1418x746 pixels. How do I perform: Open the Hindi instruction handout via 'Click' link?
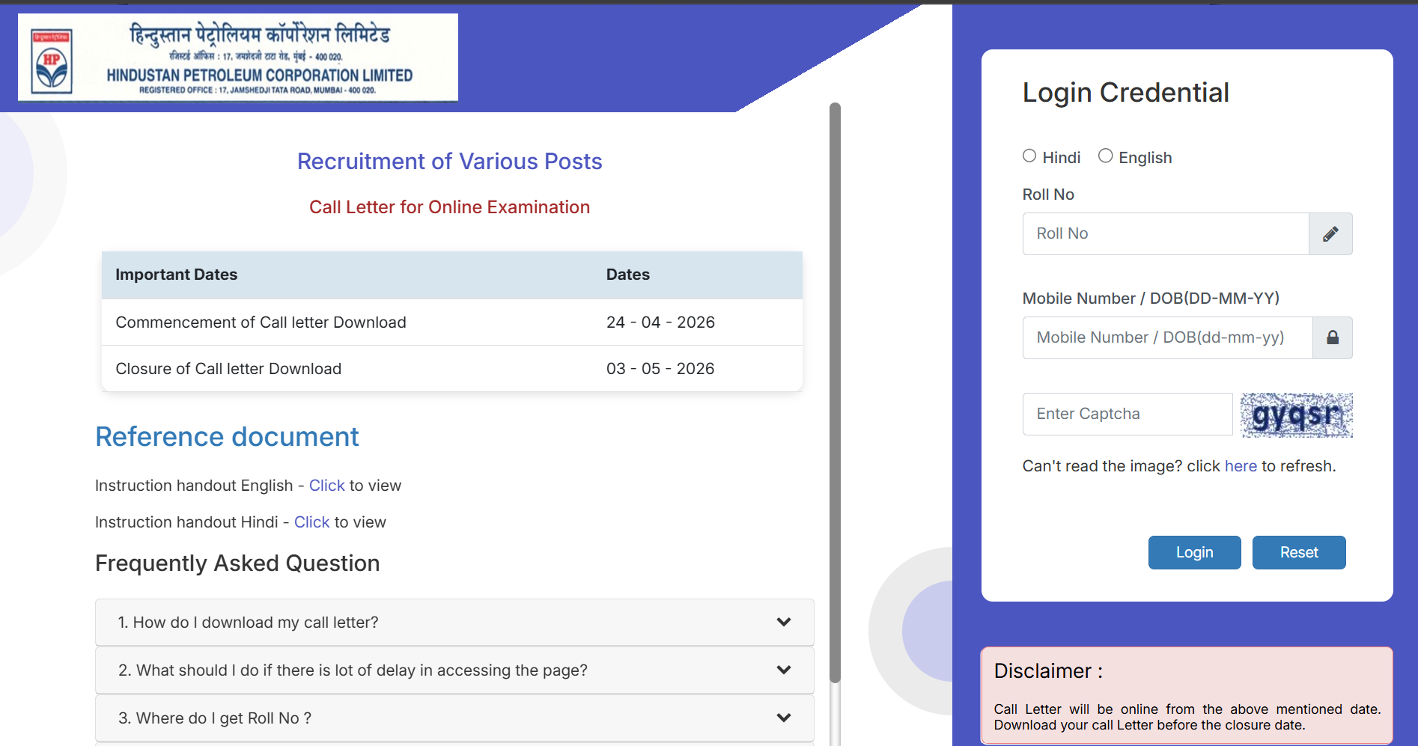(311, 522)
